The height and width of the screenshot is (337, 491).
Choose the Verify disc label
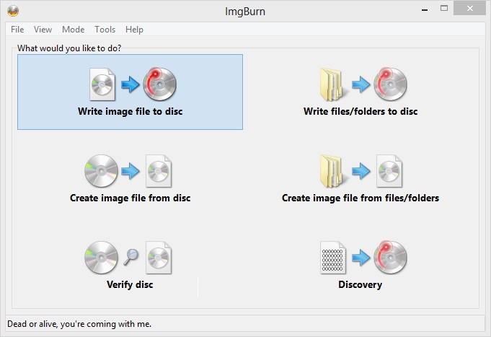click(130, 284)
